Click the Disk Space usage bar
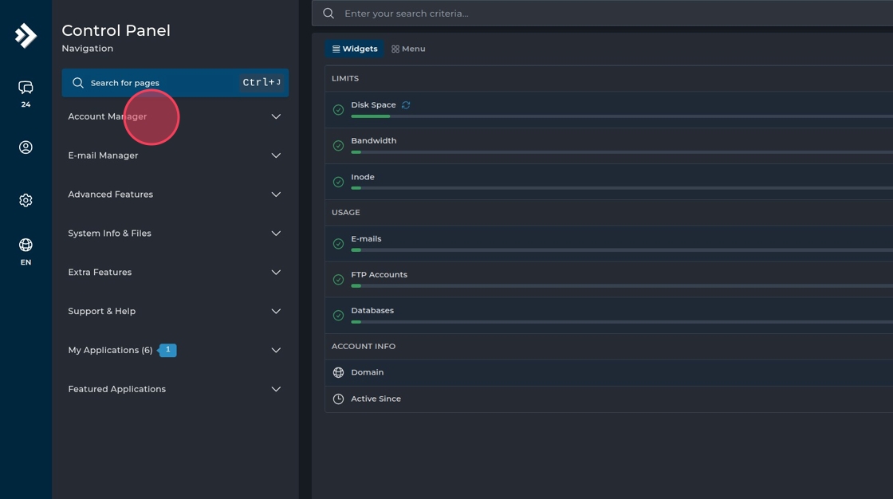Viewport: 893px width, 499px height. click(622, 116)
